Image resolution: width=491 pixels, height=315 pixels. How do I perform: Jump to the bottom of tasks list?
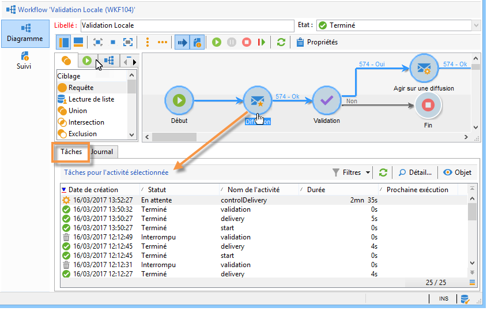[472, 273]
